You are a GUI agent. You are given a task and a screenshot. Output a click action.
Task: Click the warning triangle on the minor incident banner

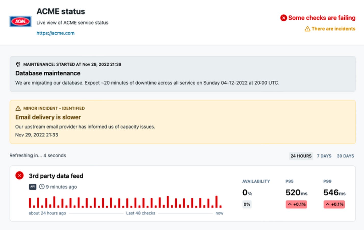click(x=18, y=108)
